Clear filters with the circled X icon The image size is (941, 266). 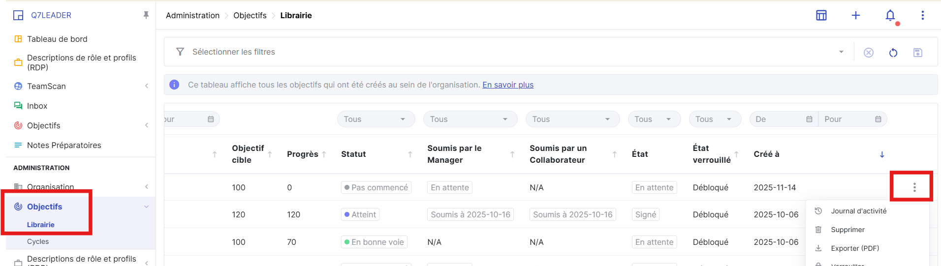[869, 53]
